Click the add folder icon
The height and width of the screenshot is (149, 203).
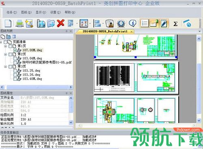[51, 24]
